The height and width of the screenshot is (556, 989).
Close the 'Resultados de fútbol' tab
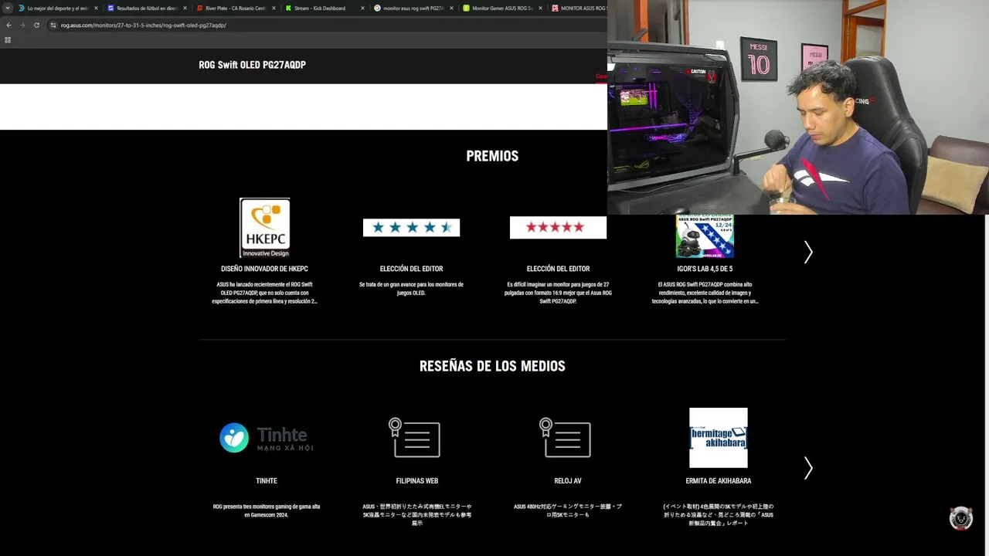coord(185,8)
